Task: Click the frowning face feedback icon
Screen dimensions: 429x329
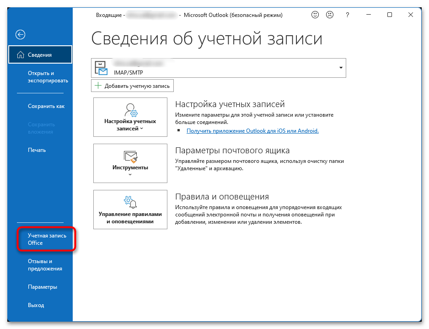Action: click(x=330, y=15)
